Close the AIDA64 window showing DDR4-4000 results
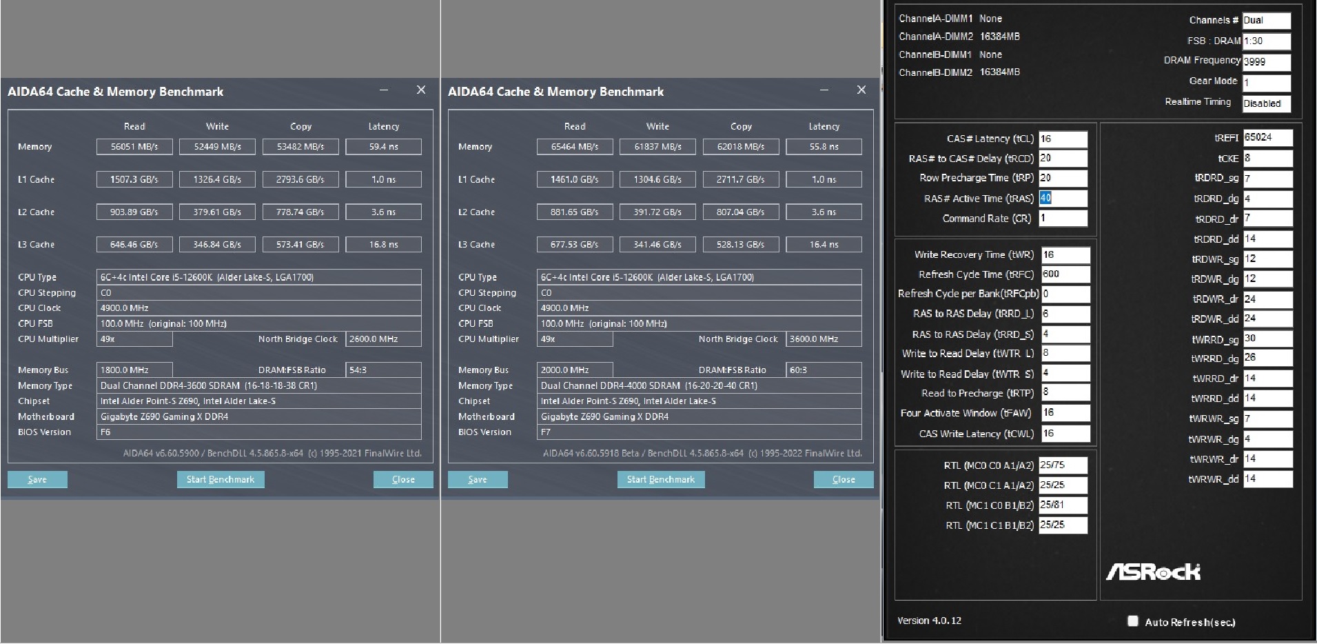This screenshot has width=1317, height=644. (861, 90)
